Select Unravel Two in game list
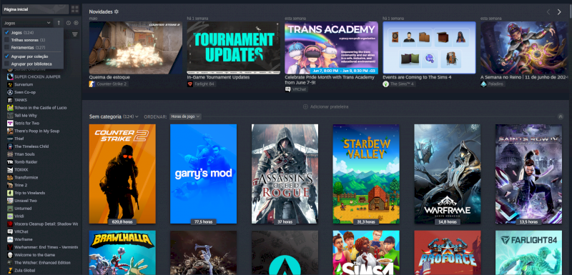 click(26, 201)
